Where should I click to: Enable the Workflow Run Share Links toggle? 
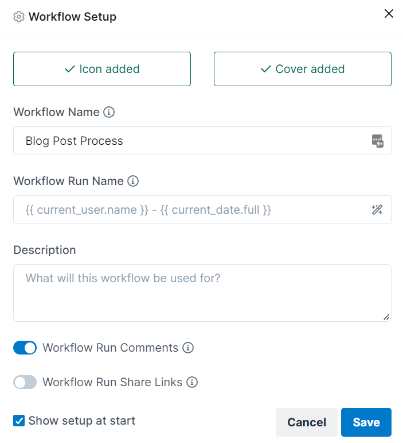(x=25, y=382)
